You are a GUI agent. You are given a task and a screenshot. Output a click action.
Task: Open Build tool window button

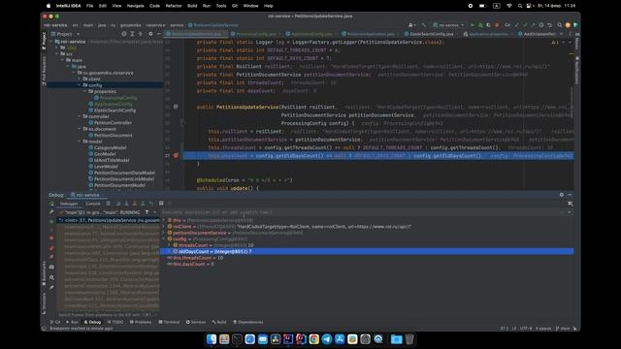(x=219, y=322)
